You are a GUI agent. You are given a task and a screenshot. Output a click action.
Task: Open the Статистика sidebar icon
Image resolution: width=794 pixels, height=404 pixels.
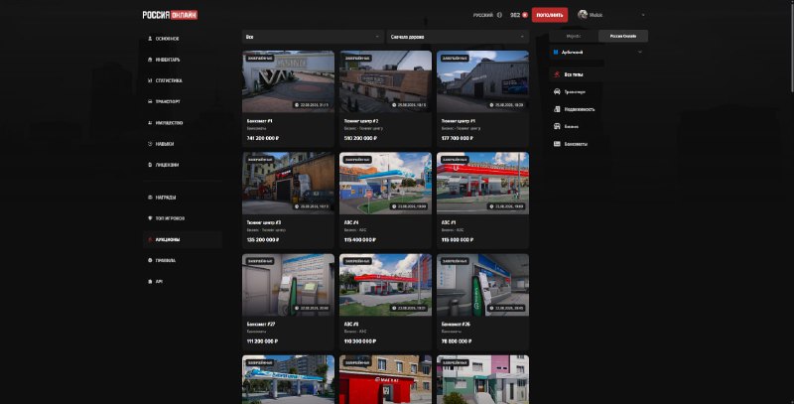150,80
